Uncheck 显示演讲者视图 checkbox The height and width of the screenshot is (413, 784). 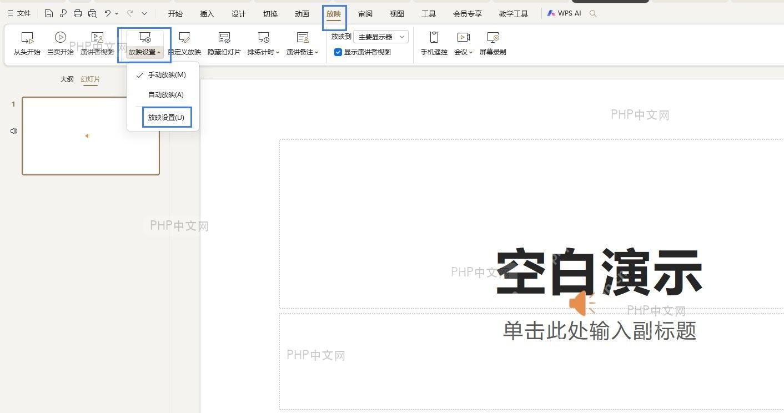point(338,52)
